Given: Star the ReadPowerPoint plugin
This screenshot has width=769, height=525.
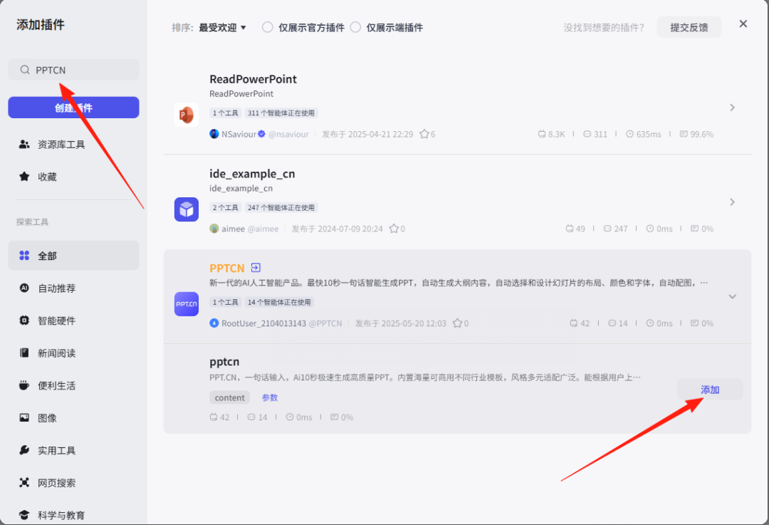Looking at the screenshot, I should (x=424, y=134).
